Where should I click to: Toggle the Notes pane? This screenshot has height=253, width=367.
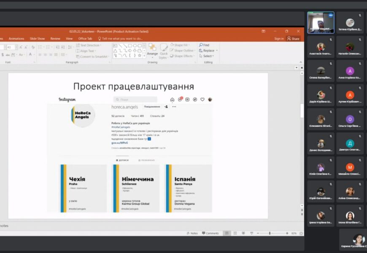click(192, 233)
